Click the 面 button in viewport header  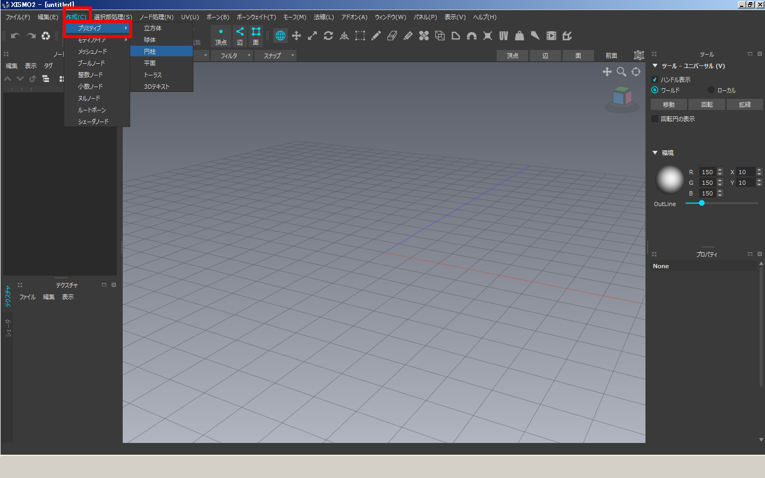click(x=578, y=55)
